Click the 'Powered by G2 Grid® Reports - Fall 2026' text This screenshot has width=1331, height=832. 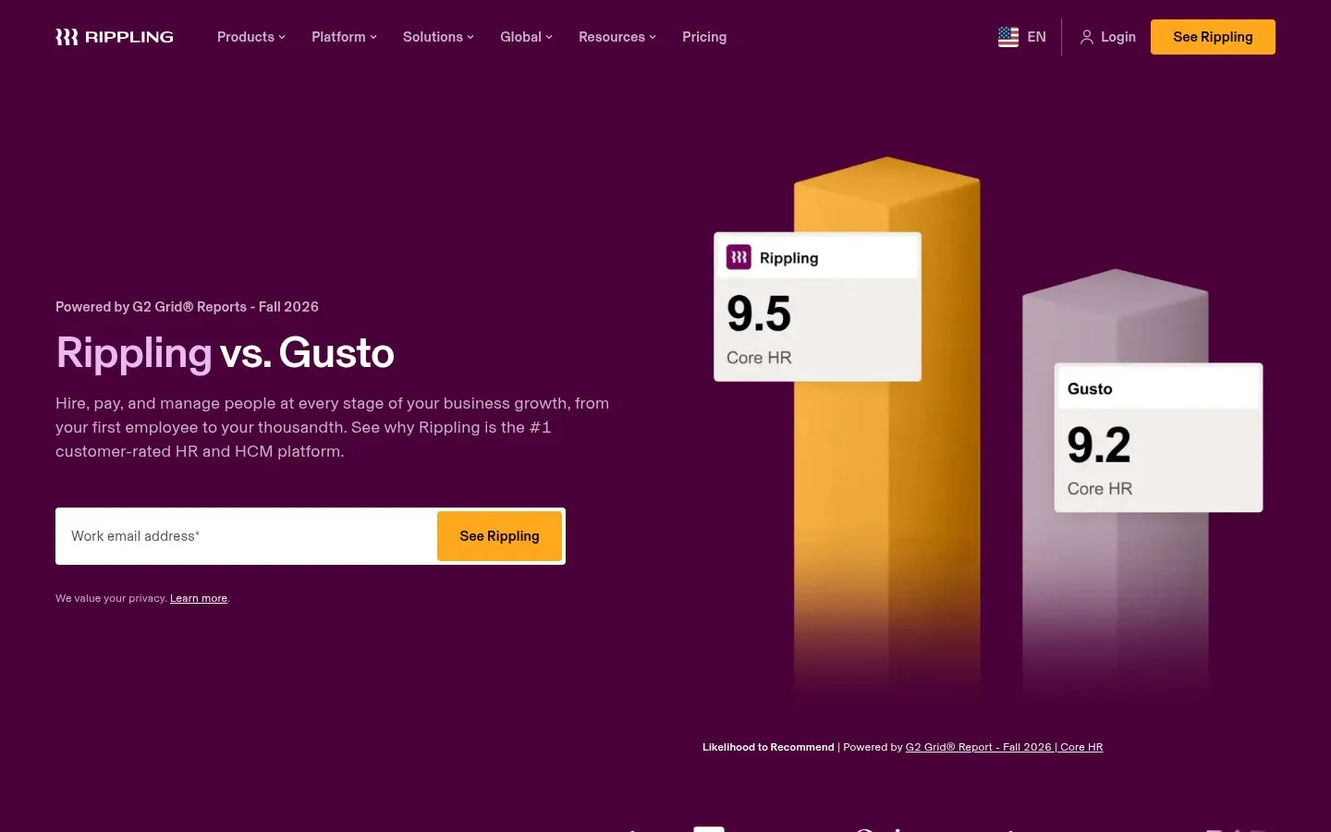(187, 307)
